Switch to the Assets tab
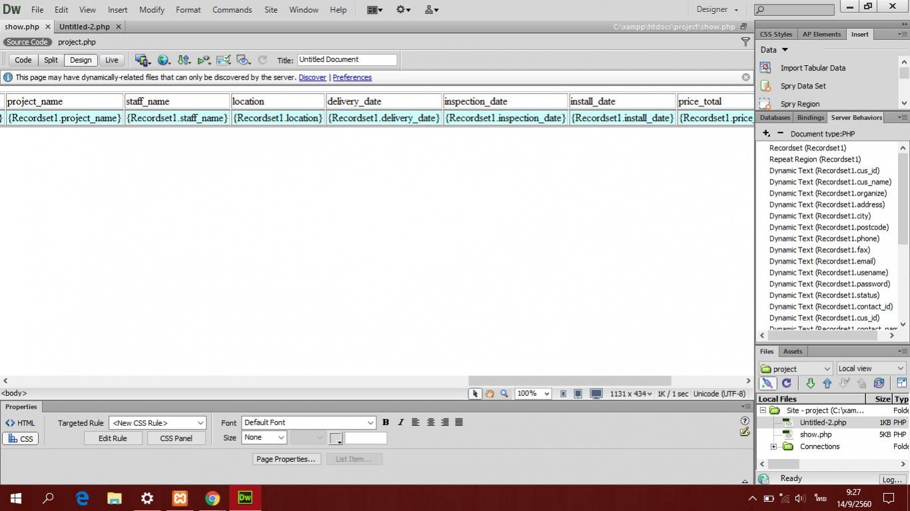The width and height of the screenshot is (910, 511). click(793, 351)
